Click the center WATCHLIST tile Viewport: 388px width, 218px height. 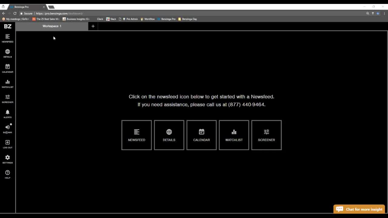(x=234, y=135)
